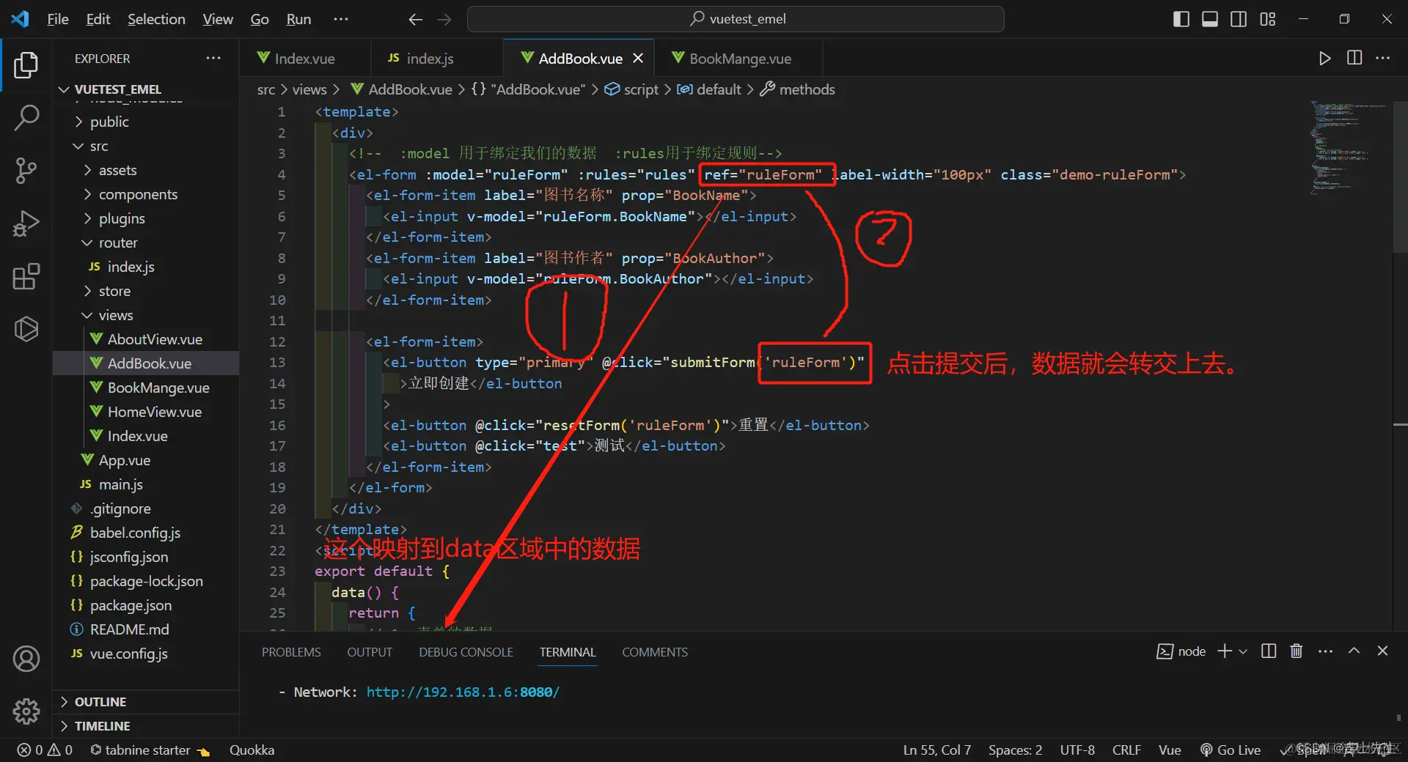Change end of line CRLF setting
The height and width of the screenshot is (762, 1408).
click(1126, 750)
